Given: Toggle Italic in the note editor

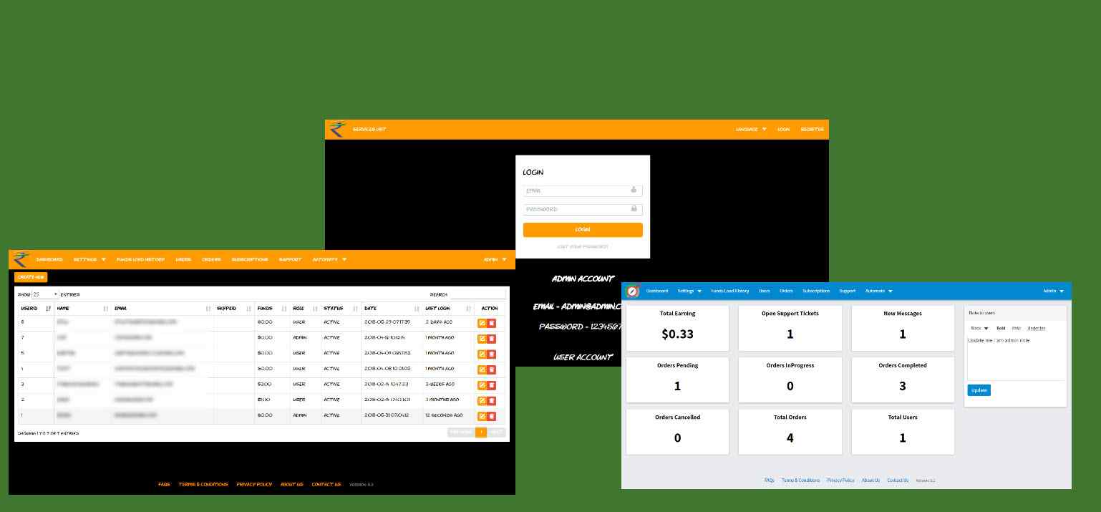Looking at the screenshot, I should click(1016, 329).
